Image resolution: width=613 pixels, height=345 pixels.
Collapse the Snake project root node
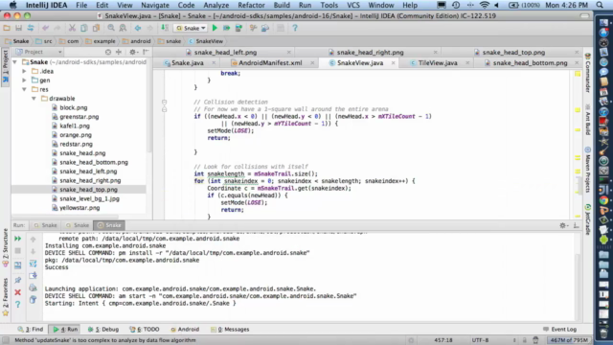15,62
